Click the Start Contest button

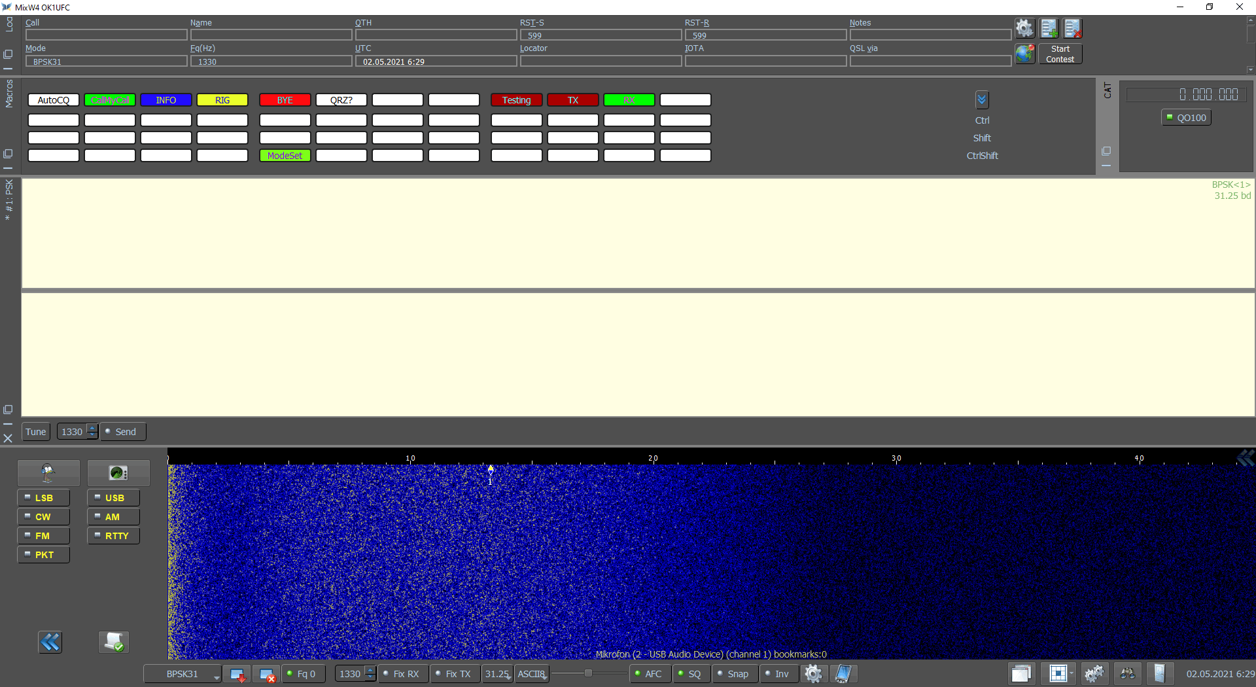point(1060,54)
